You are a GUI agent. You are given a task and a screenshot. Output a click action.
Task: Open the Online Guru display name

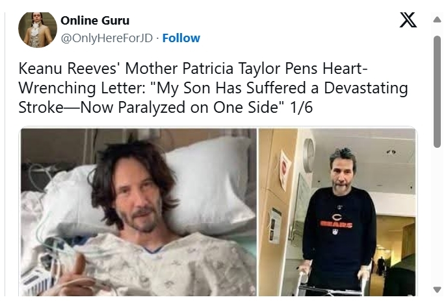tap(95, 20)
